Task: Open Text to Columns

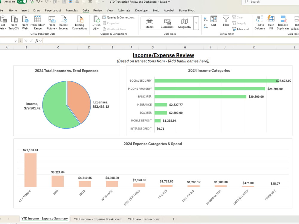Action: pos(260,22)
